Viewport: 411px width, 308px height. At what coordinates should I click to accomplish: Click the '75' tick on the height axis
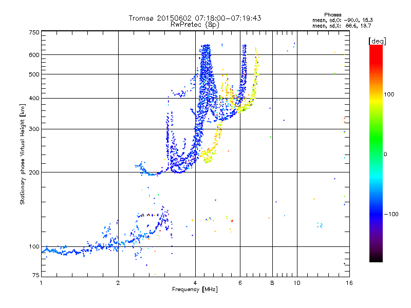36,275
